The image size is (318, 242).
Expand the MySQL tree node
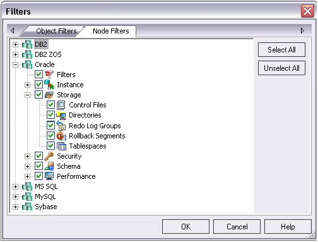(15, 197)
